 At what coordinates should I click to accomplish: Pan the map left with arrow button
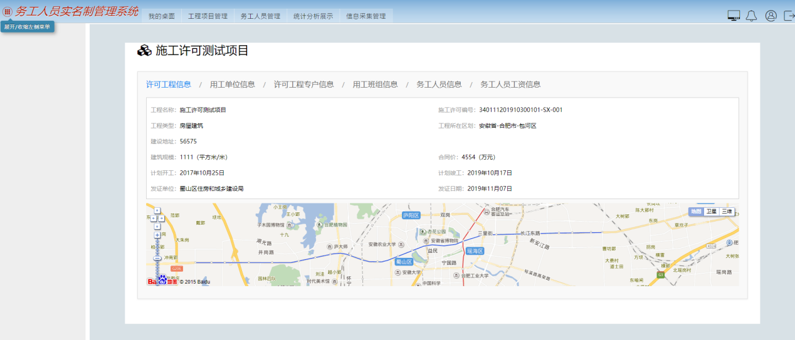click(153, 219)
